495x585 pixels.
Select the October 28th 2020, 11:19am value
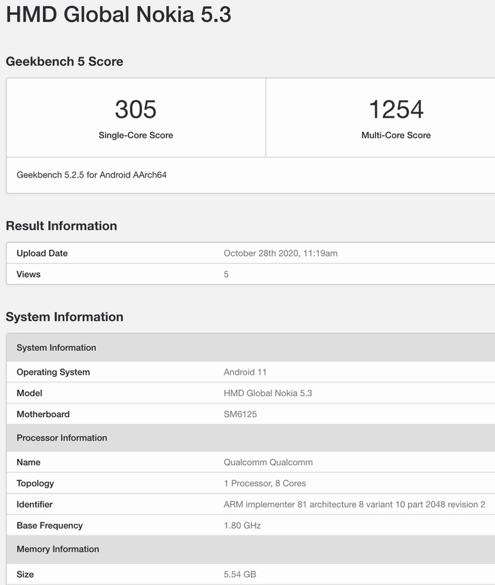(281, 253)
